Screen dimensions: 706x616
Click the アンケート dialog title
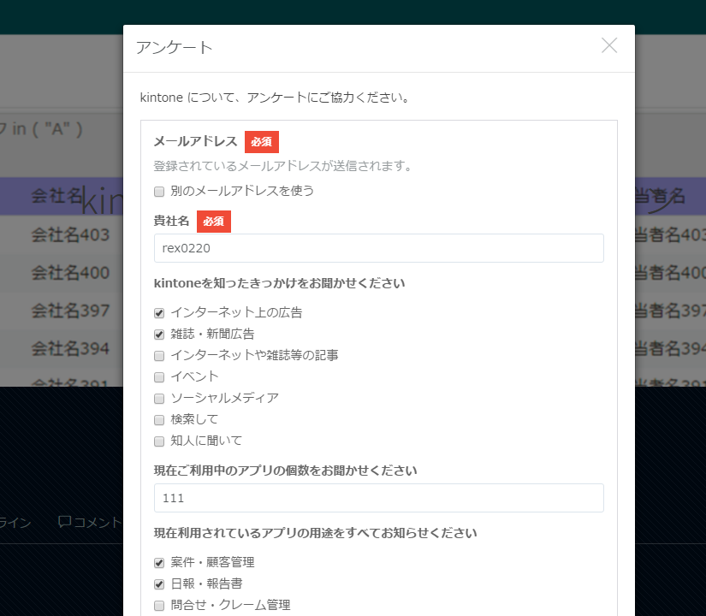(175, 47)
